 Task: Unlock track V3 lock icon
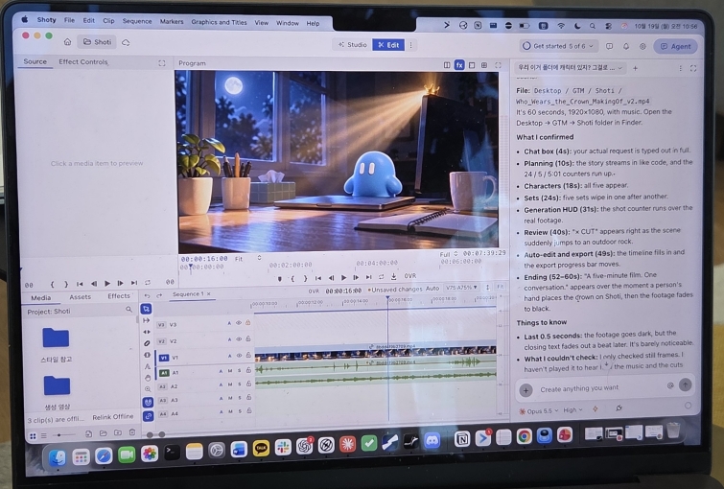click(248, 323)
